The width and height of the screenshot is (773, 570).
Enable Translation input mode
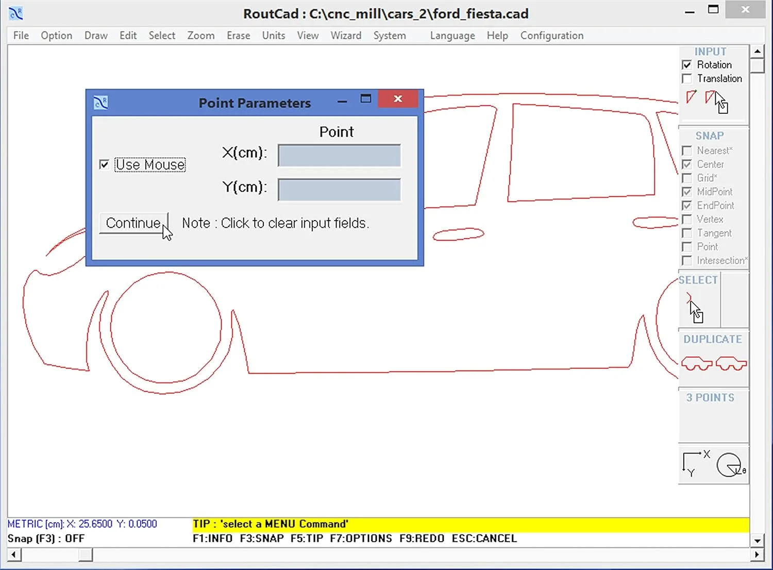tap(687, 78)
